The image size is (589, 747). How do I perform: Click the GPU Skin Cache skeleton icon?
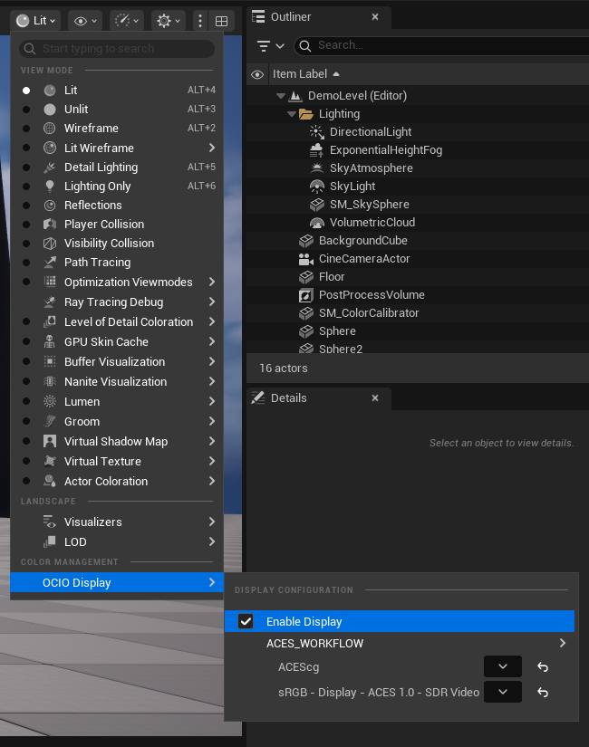click(x=50, y=341)
